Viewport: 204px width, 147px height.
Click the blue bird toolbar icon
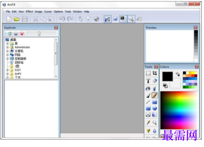(115, 19)
